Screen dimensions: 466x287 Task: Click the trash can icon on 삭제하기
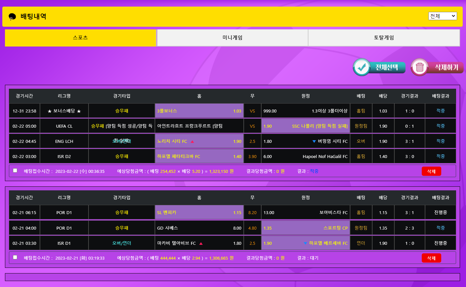[419, 67]
